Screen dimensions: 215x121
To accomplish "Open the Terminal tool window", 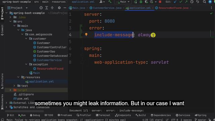I will tap(103, 115).
